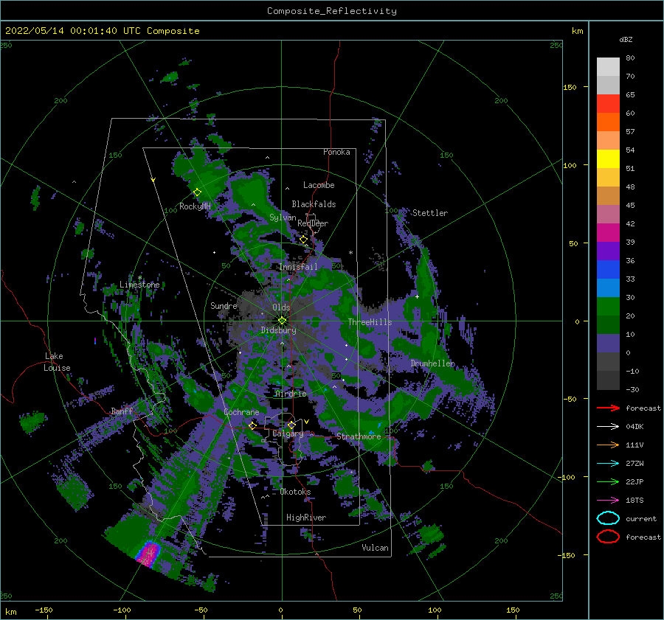
Task: Select the light gray 70-80 dBZ swatch
Action: point(608,67)
